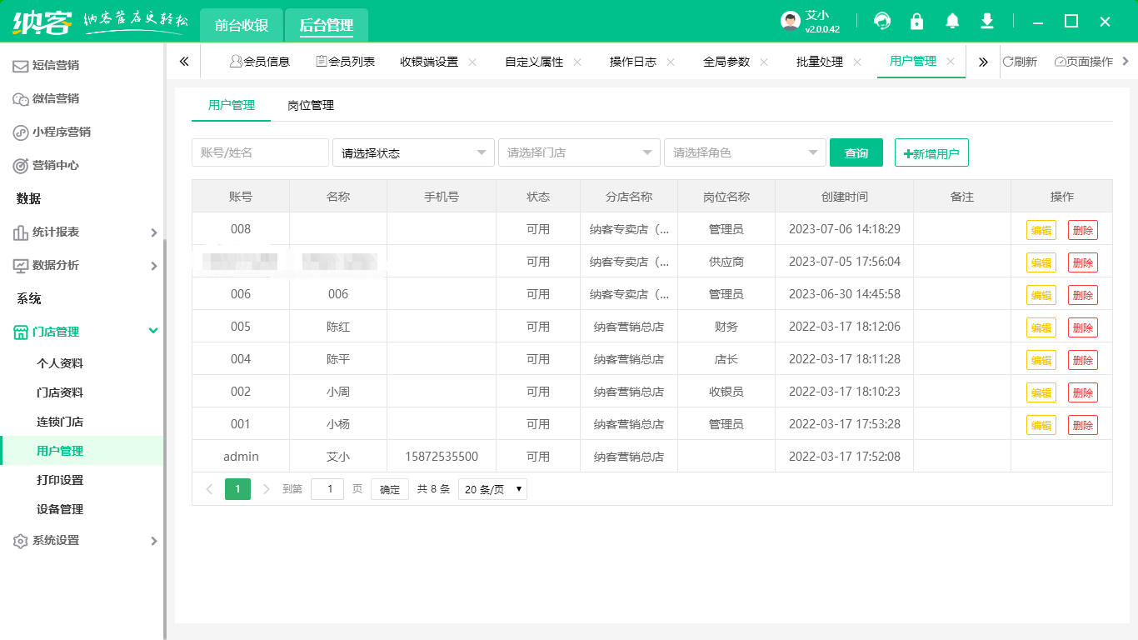Image resolution: width=1138 pixels, height=640 pixels.
Task: Collapse sidebar with double-left arrow
Action: click(x=184, y=62)
